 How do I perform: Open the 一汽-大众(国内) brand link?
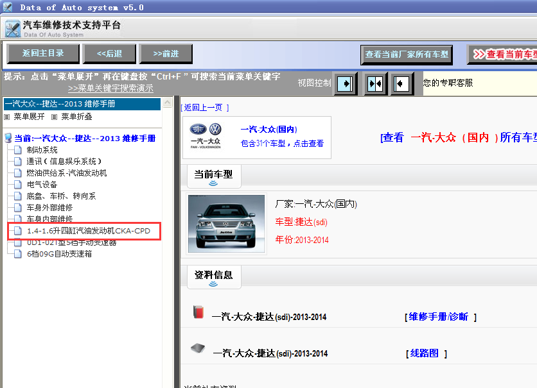[x=269, y=129]
